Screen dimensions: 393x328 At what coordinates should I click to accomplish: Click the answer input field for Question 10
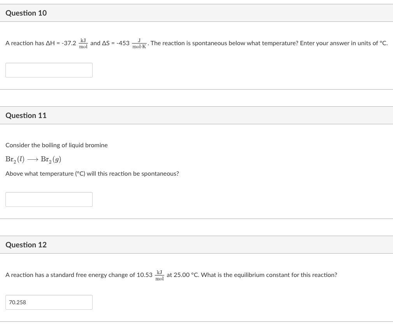[x=49, y=70]
